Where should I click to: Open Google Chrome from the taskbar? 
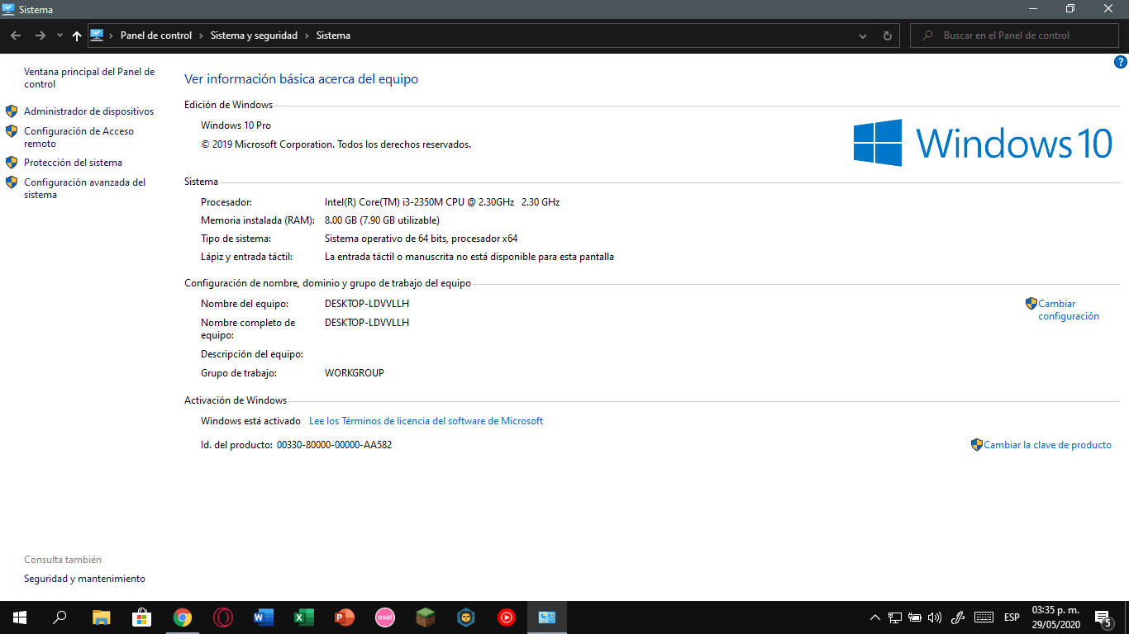(x=183, y=617)
